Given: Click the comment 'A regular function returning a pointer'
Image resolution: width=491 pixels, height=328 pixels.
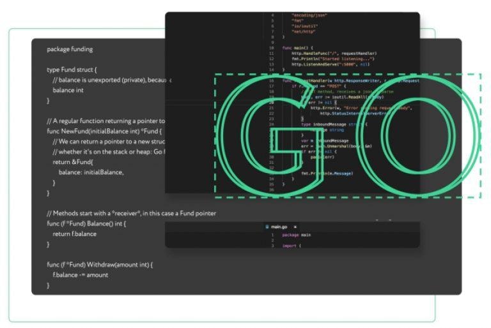Looking at the screenshot, I should coord(106,121).
